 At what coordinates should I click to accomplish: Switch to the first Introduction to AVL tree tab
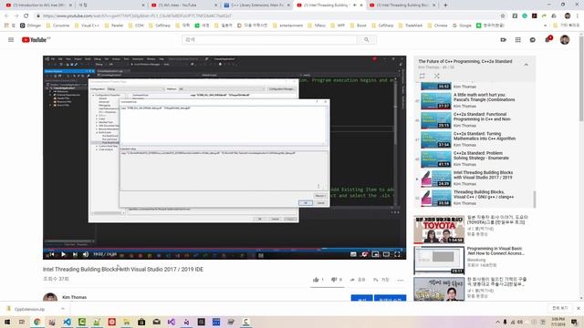click(x=38, y=5)
